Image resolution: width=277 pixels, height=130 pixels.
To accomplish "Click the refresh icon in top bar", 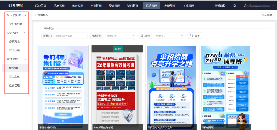I will 235,6.
